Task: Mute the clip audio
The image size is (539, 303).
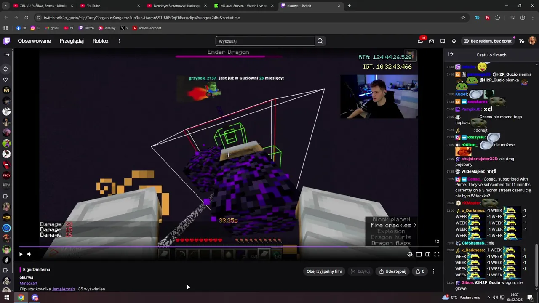Action: [x=29, y=254]
